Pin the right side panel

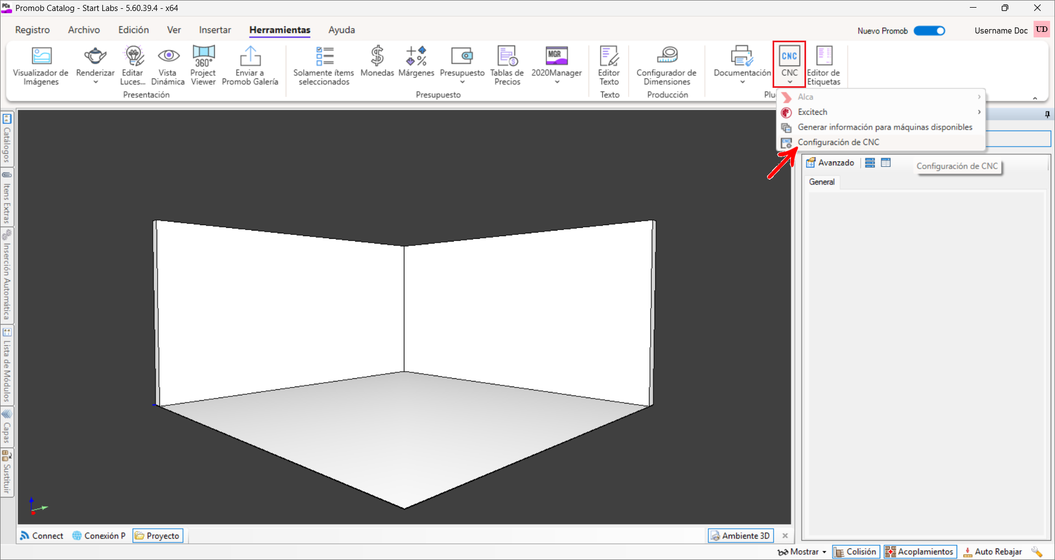coord(1047,114)
